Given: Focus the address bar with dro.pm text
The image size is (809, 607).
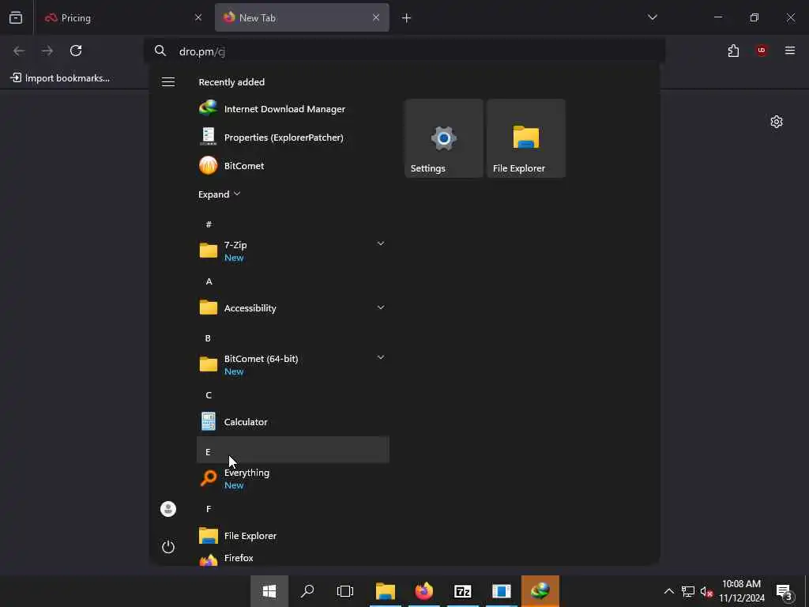Looking at the screenshot, I should tap(405, 51).
